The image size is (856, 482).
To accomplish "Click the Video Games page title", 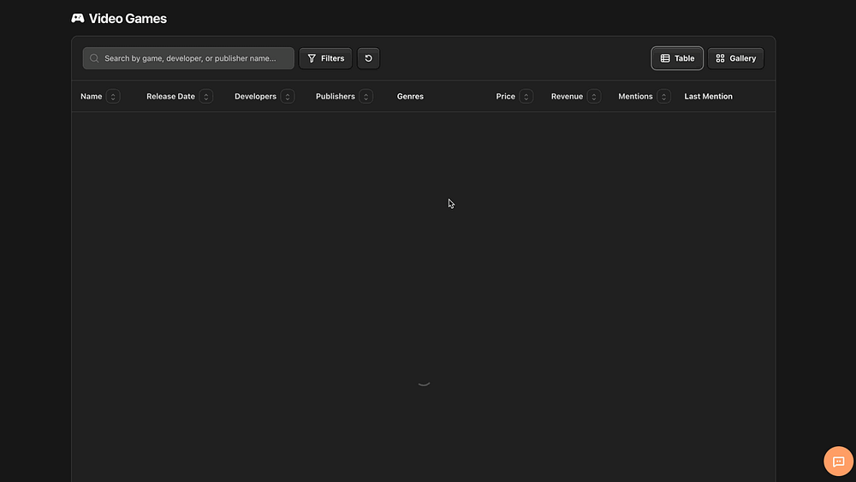I will [x=128, y=19].
